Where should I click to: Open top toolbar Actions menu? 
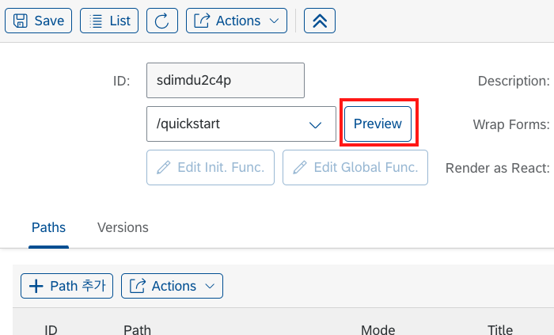(x=237, y=21)
